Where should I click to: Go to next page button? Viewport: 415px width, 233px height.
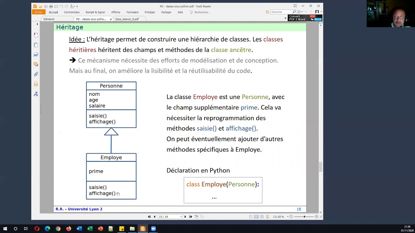pos(185,217)
